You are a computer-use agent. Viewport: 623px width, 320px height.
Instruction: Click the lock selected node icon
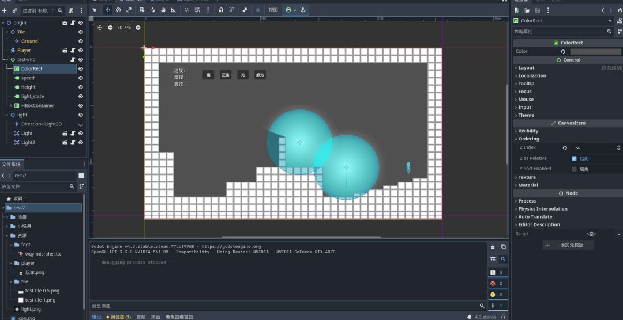[221, 10]
